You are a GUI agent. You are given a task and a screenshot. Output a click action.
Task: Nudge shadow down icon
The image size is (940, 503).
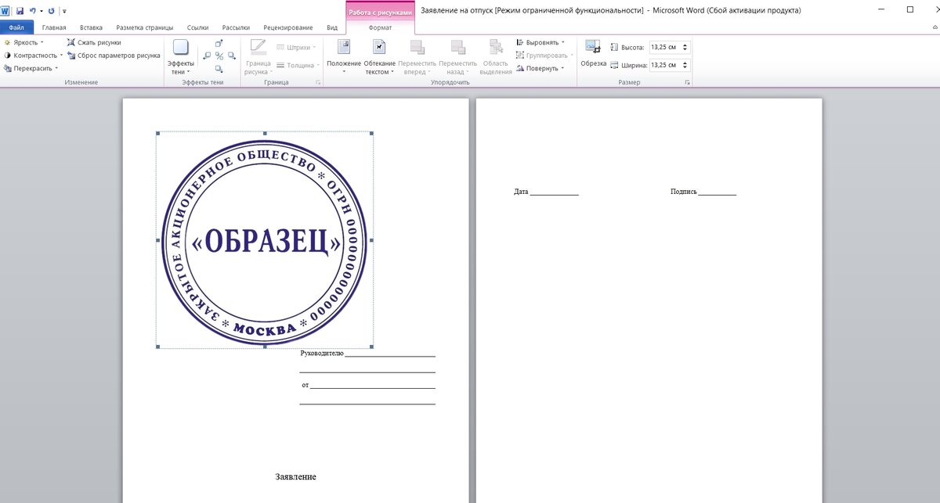coord(219,68)
